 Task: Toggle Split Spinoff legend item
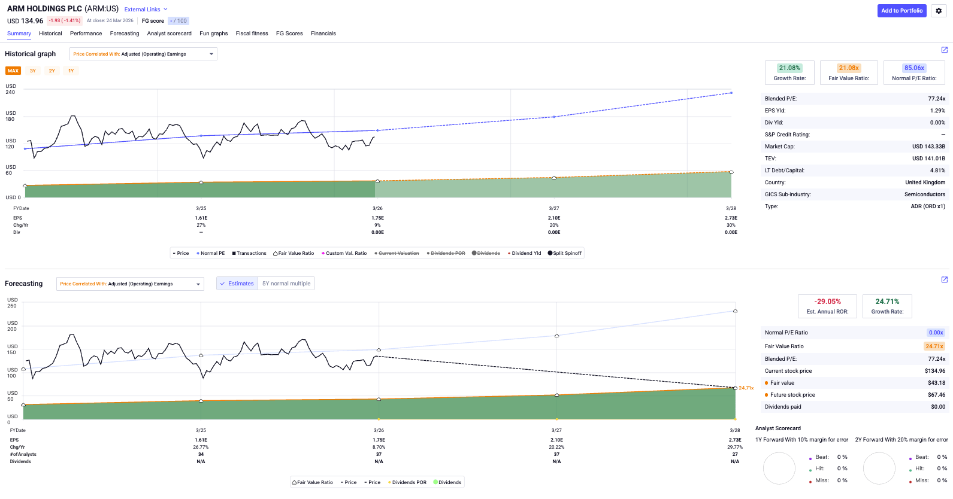coord(565,253)
